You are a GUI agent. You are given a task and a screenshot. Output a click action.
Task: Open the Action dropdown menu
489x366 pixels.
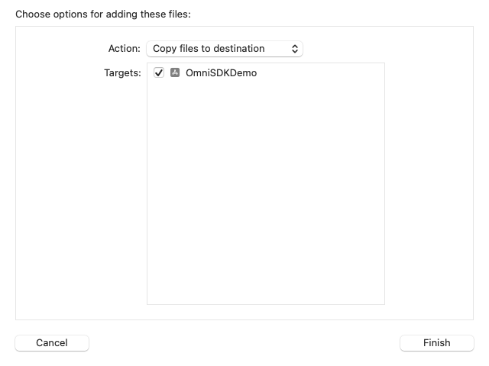tap(225, 49)
